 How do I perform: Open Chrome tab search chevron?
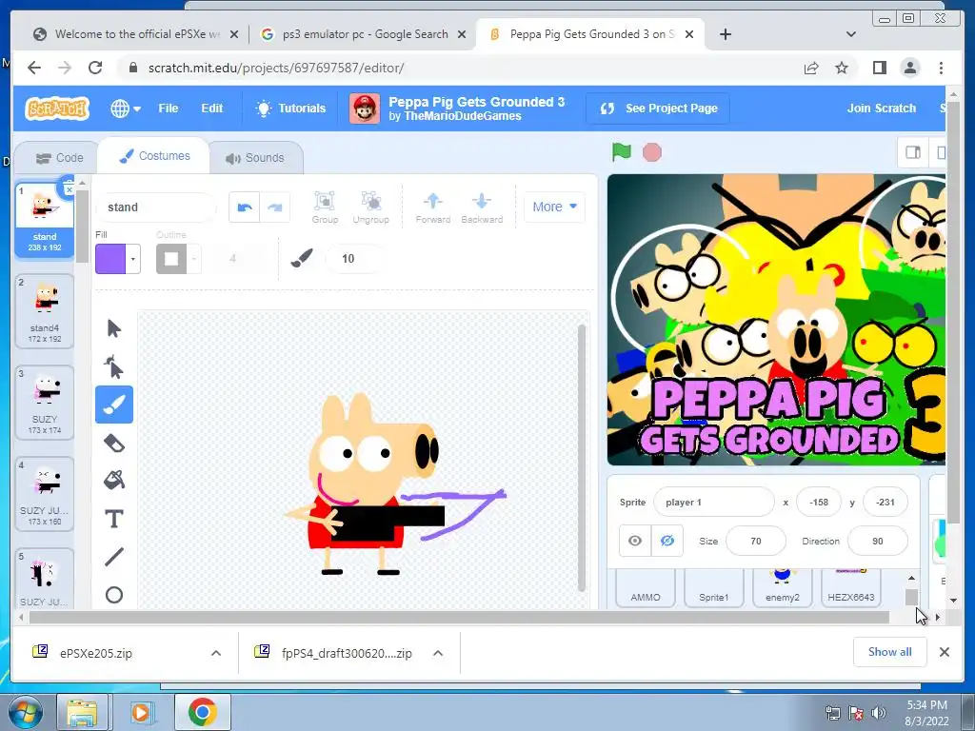click(x=851, y=34)
